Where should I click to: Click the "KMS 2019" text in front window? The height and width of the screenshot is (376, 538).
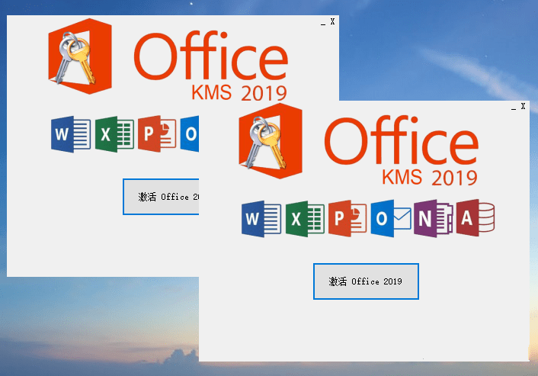pyautogui.click(x=430, y=178)
